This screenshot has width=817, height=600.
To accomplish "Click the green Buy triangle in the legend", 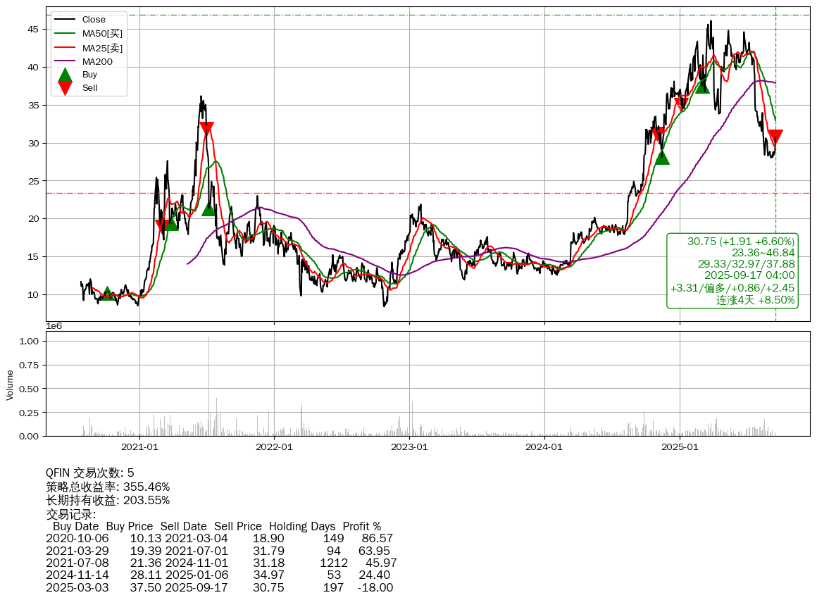I will coord(65,75).
